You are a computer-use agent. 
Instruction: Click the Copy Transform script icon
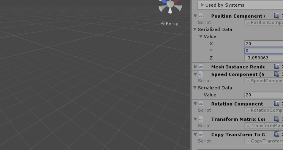[201, 135]
